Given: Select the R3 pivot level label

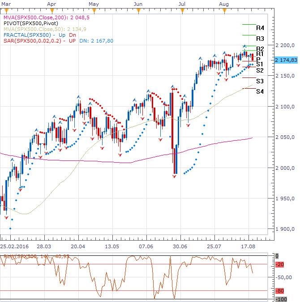Looking at the screenshot, I should pos(260,39).
